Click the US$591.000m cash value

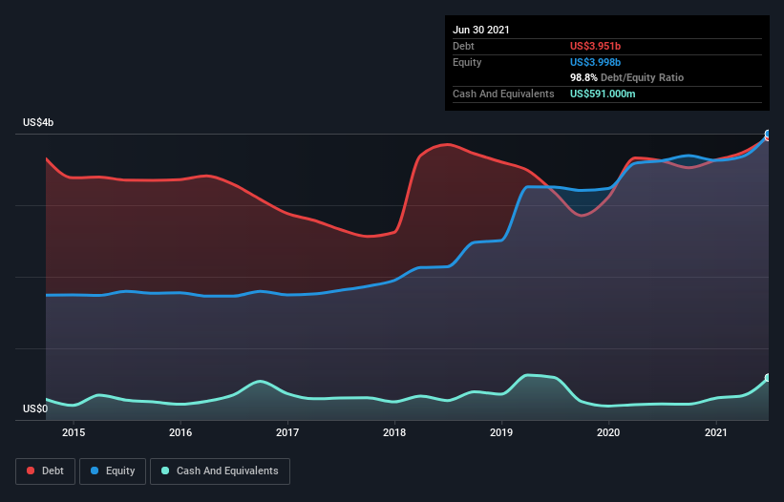pyautogui.click(x=603, y=94)
